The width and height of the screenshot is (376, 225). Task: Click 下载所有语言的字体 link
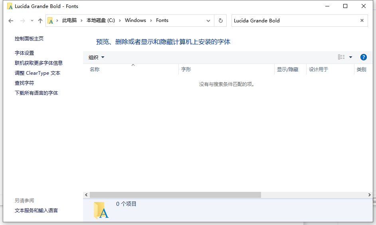point(36,93)
